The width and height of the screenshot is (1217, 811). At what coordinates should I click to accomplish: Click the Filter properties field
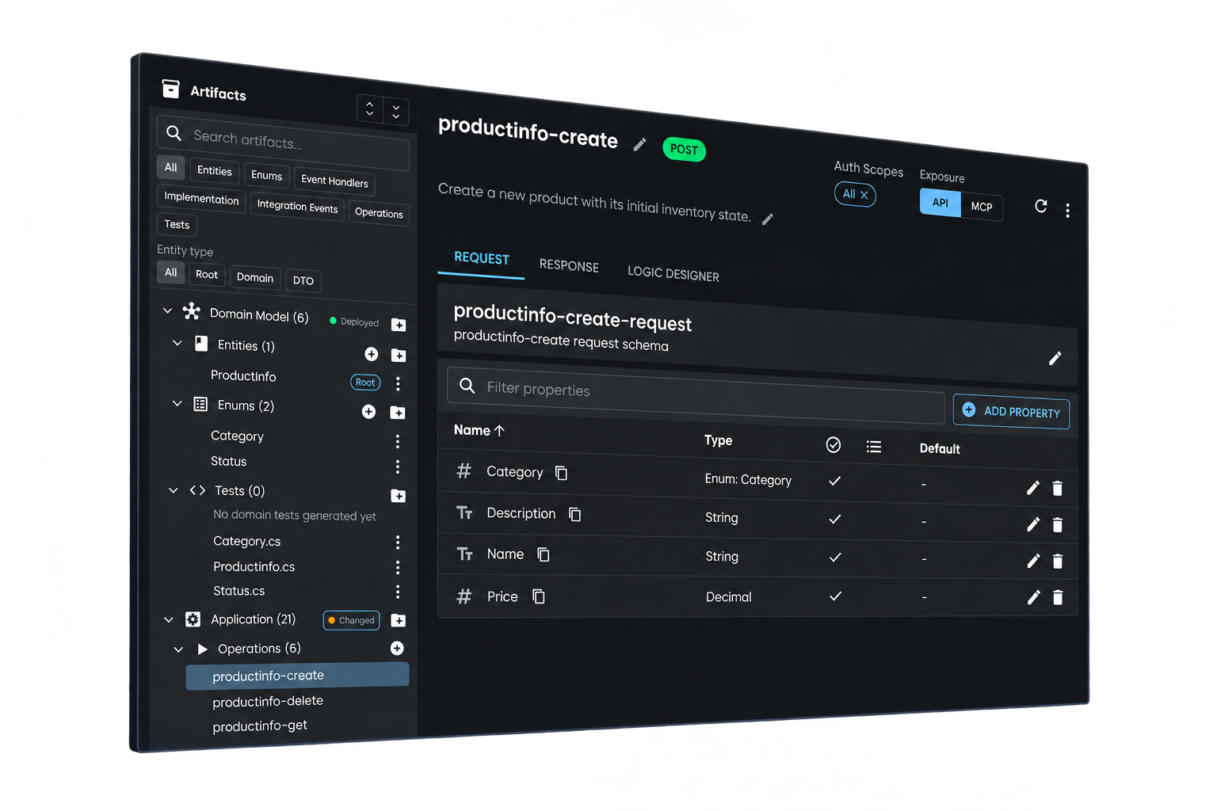[x=696, y=395]
